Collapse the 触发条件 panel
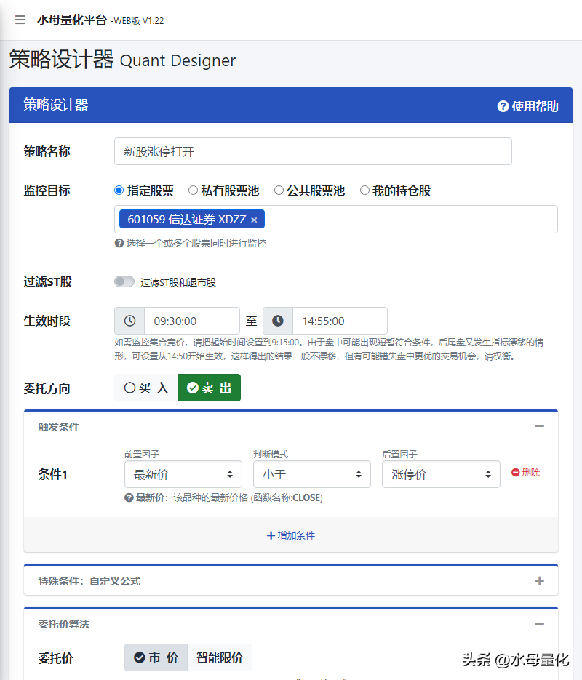 (x=539, y=426)
